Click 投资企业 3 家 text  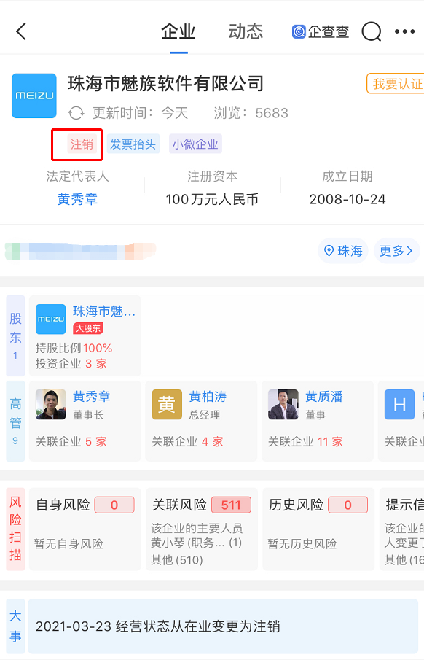(71, 364)
